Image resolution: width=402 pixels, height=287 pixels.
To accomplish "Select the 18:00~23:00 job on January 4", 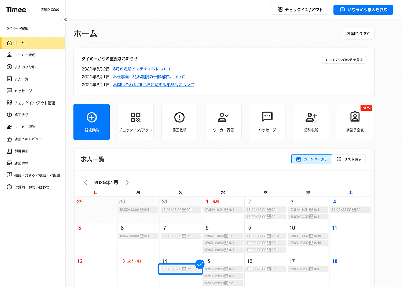I will tap(351, 209).
